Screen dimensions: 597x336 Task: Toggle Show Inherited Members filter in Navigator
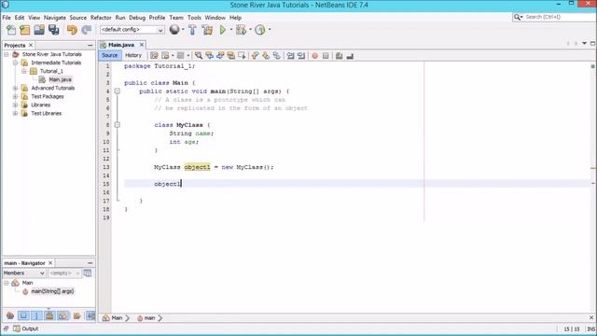(x=10, y=315)
